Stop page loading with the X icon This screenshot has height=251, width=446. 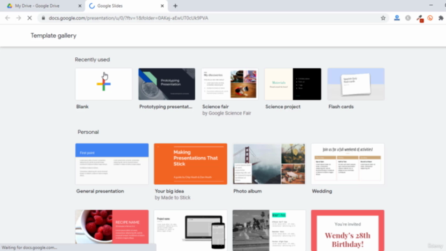click(29, 18)
